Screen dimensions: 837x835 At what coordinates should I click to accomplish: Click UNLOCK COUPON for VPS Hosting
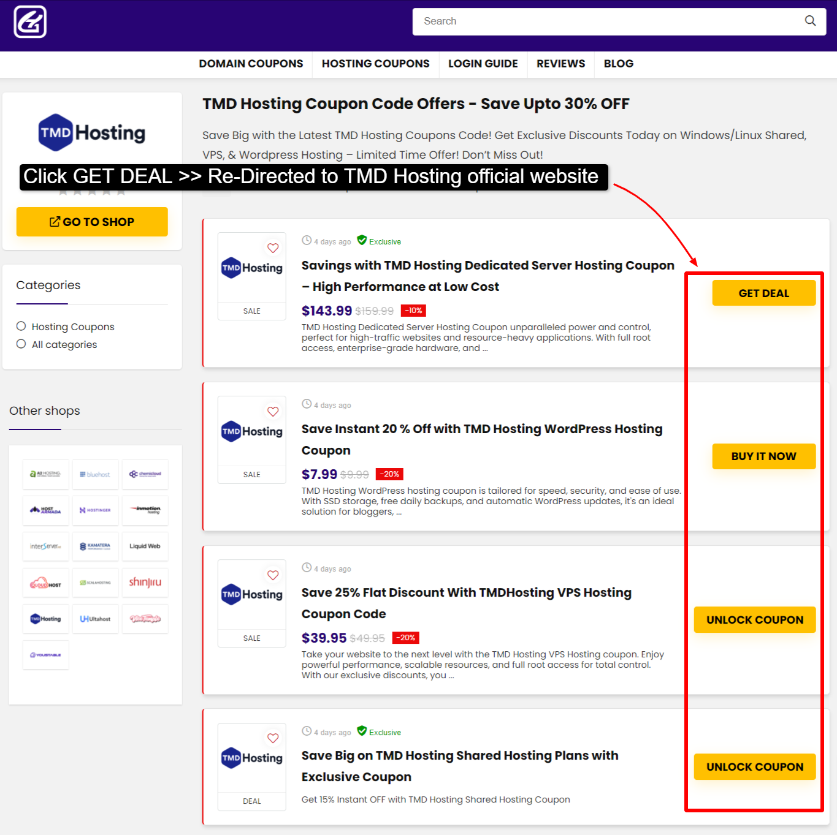[755, 619]
